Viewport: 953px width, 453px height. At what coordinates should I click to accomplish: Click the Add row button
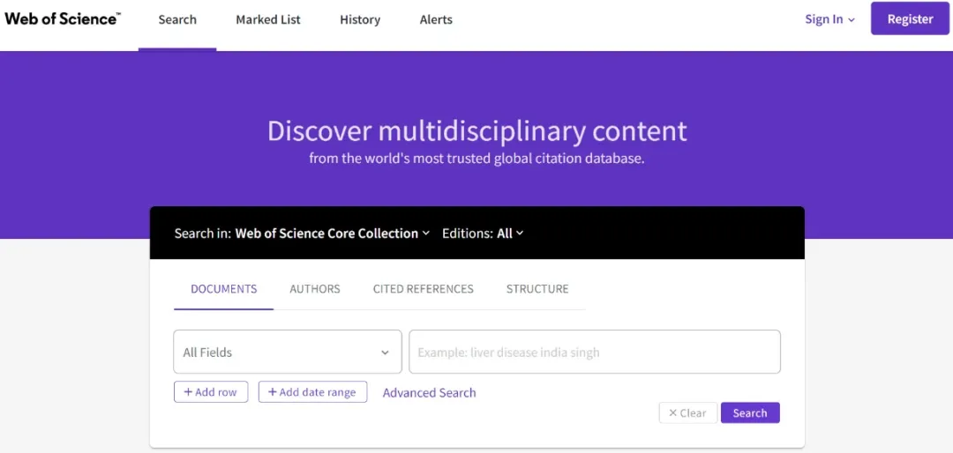pos(211,392)
